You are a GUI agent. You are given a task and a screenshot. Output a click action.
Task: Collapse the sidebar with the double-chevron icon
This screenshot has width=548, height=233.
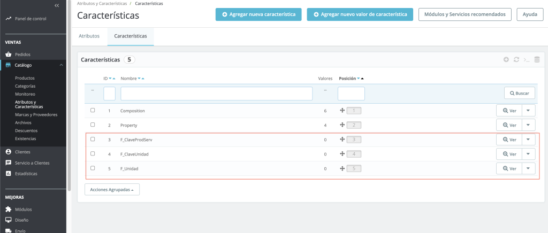tap(57, 5)
